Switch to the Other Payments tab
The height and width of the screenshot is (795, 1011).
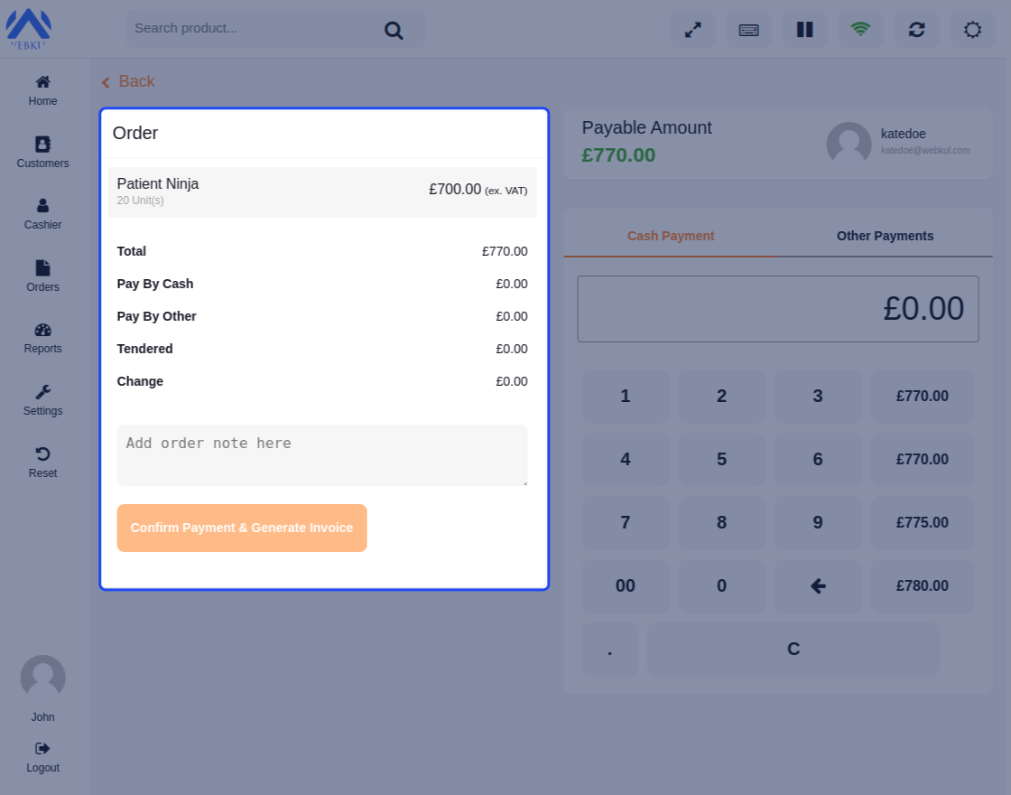885,236
